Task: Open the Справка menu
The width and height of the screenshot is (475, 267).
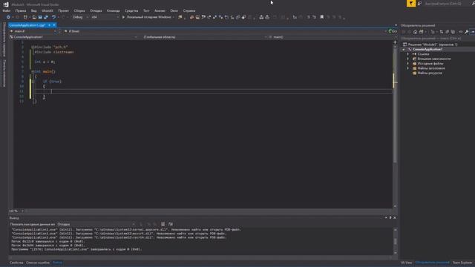Action: pyautogui.click(x=189, y=10)
